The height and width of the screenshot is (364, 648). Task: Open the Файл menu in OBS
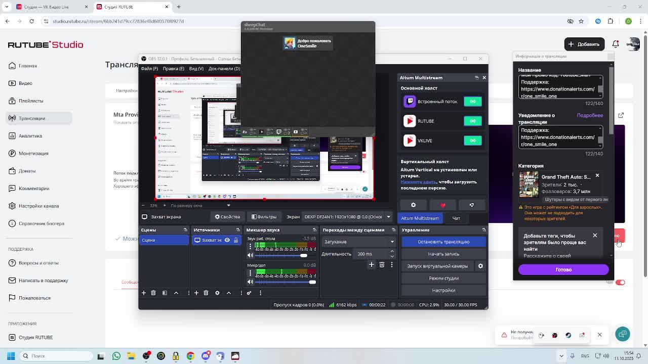(149, 68)
